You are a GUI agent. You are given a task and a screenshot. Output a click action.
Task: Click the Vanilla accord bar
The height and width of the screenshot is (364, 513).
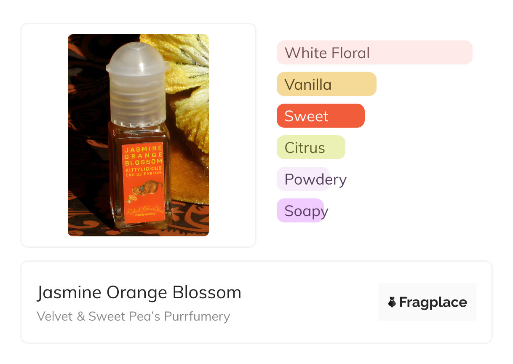(326, 84)
